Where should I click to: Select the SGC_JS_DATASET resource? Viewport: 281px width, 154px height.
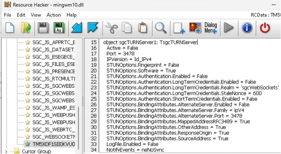click(53, 50)
